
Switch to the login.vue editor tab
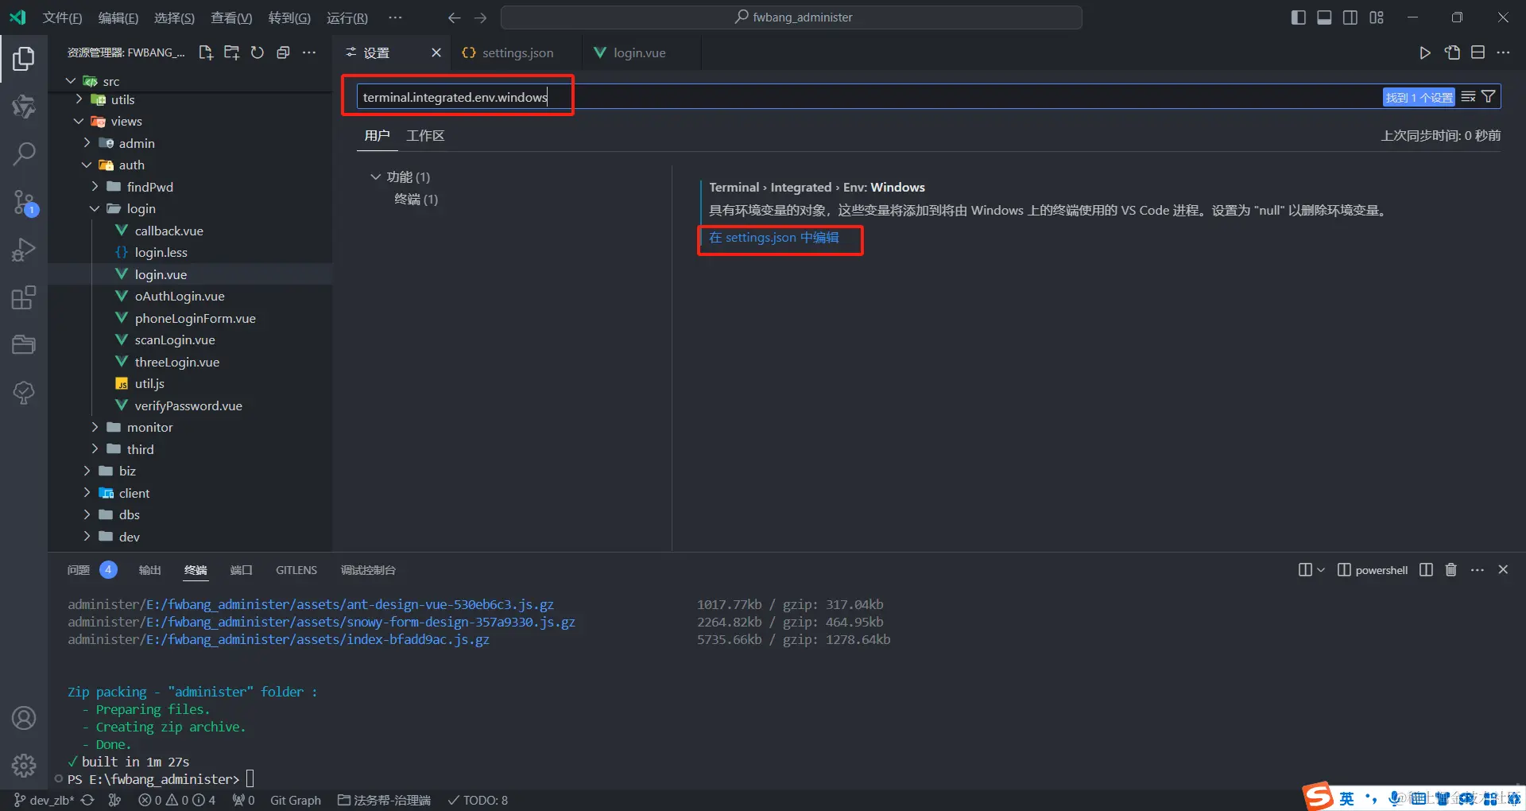point(639,52)
